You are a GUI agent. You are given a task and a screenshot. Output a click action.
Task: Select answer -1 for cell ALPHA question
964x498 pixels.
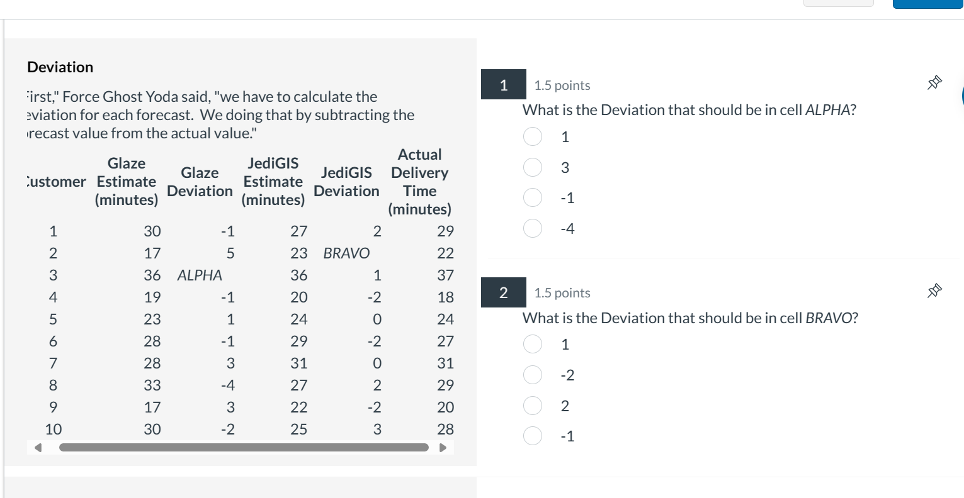(x=533, y=197)
